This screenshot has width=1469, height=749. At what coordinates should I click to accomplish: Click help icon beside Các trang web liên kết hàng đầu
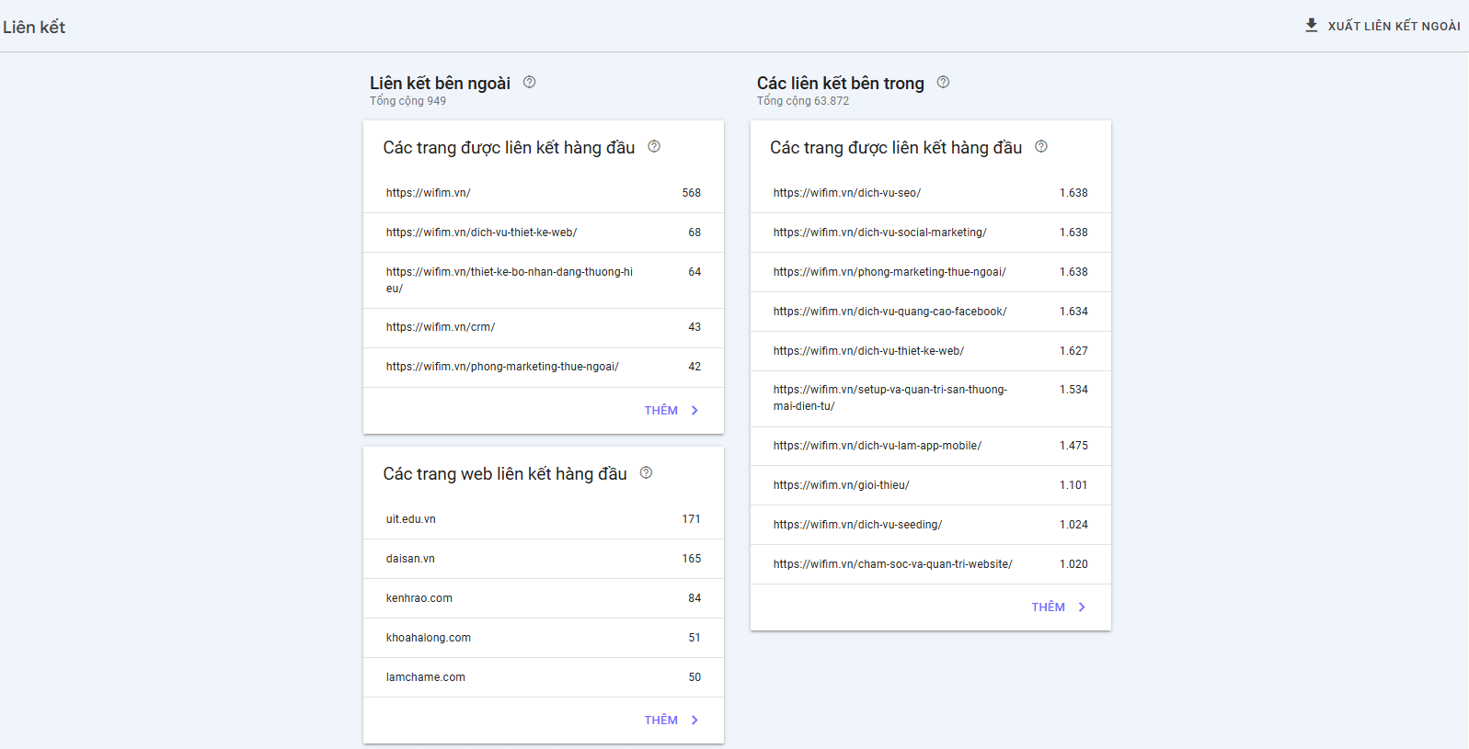coord(647,472)
